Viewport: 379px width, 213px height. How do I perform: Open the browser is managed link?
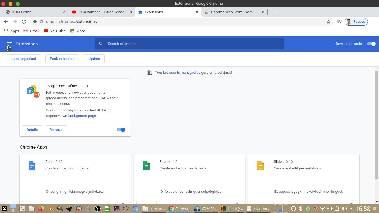point(179,73)
